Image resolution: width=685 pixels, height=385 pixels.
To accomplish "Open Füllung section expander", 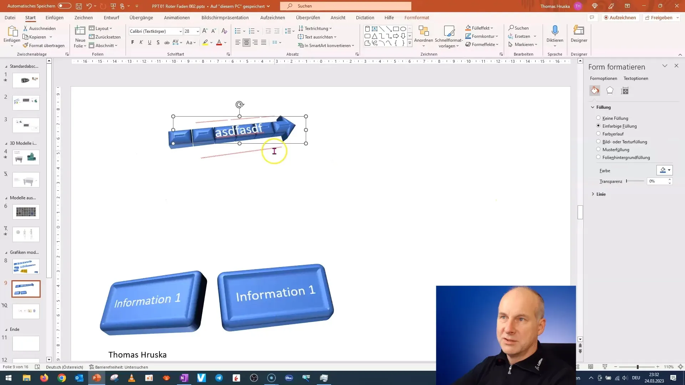I will click(x=592, y=107).
